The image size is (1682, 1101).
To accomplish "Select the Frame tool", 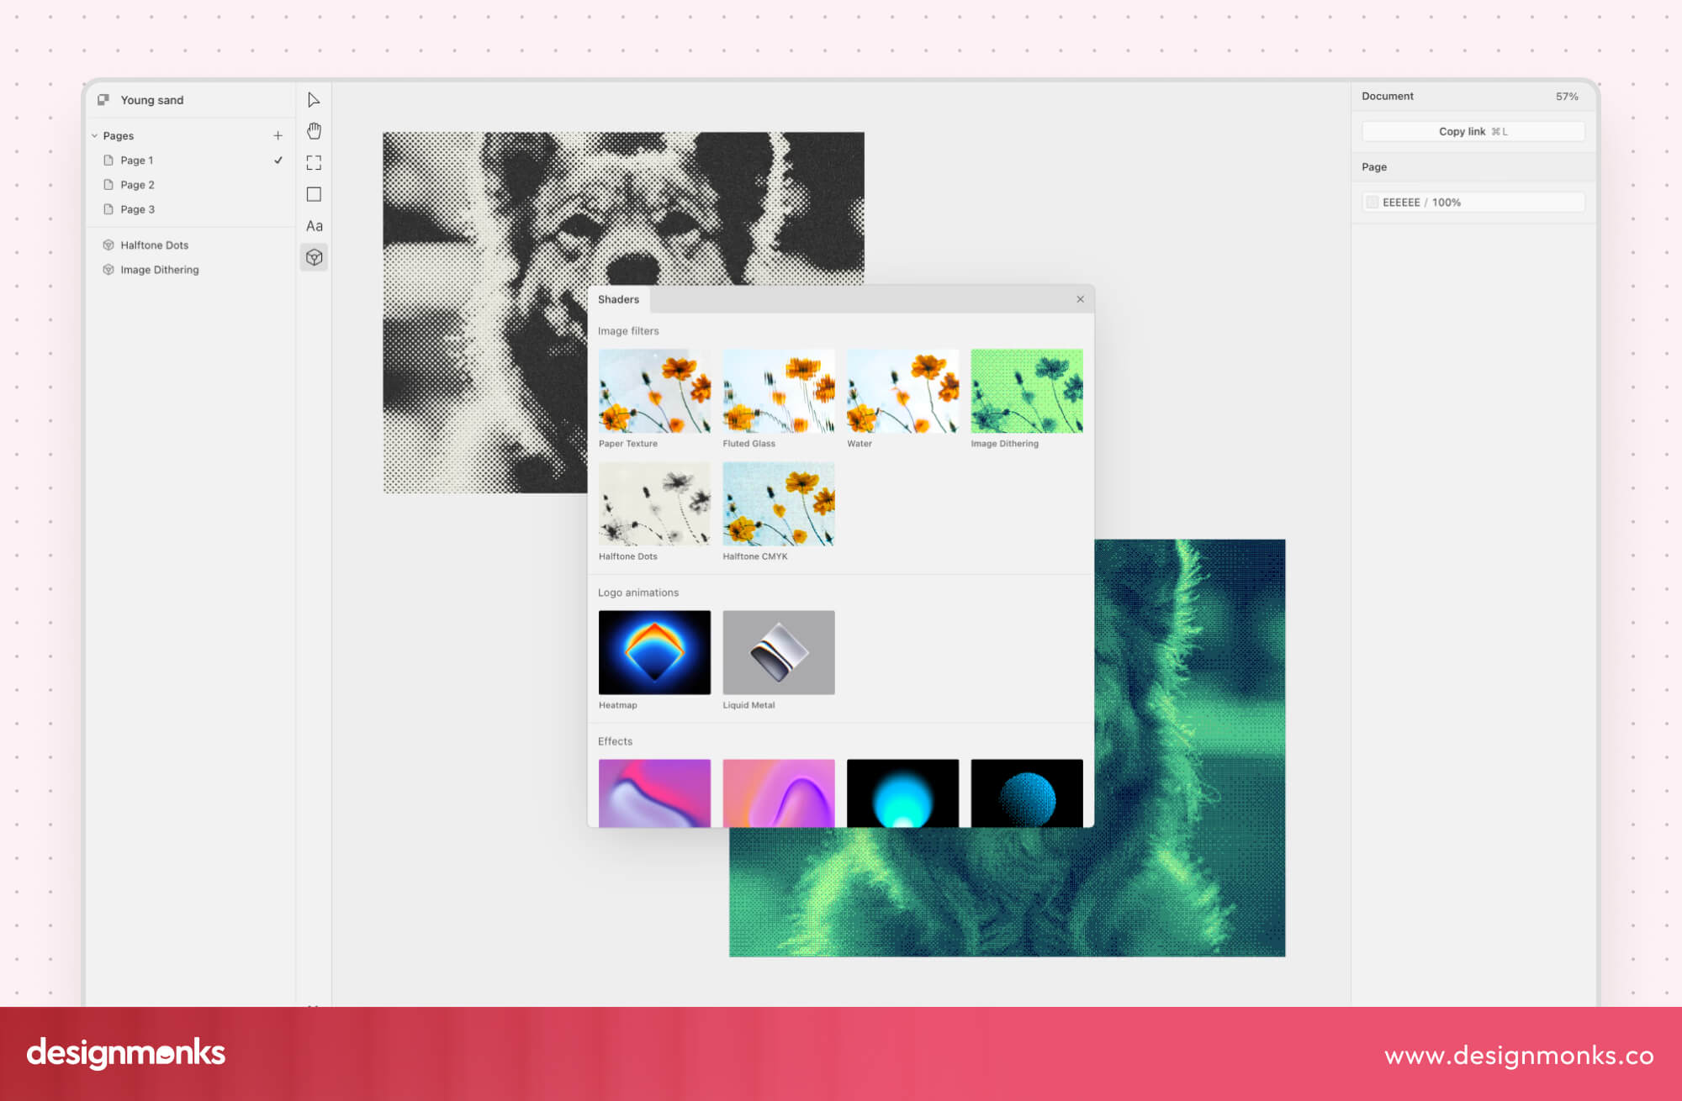I will pos(314,162).
